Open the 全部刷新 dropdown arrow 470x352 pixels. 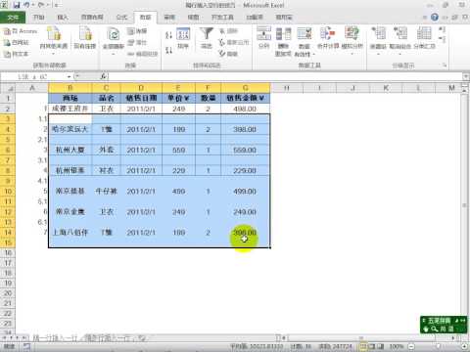(x=114, y=53)
